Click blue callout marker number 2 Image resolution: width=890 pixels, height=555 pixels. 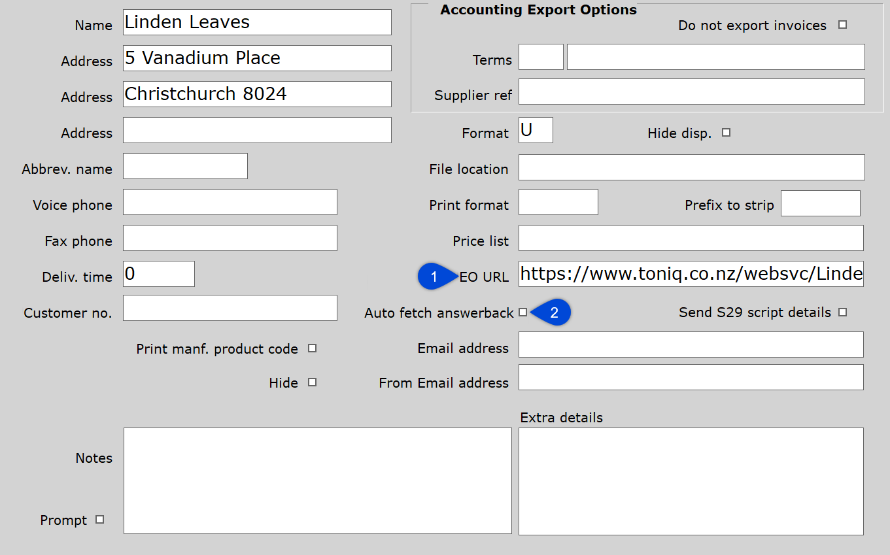click(553, 312)
